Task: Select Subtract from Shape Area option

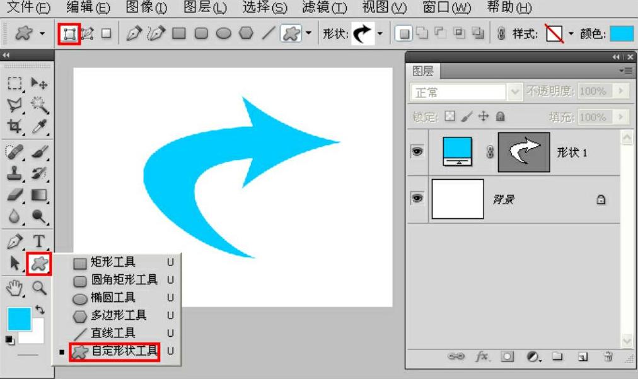Action: coord(440,33)
